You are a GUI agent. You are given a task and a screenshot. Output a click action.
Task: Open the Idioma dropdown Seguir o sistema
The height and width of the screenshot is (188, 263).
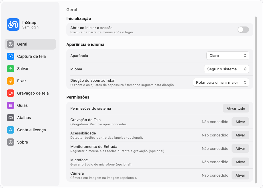[227, 69]
